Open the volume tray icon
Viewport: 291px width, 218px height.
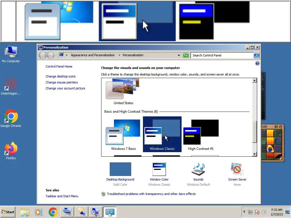click(x=264, y=212)
